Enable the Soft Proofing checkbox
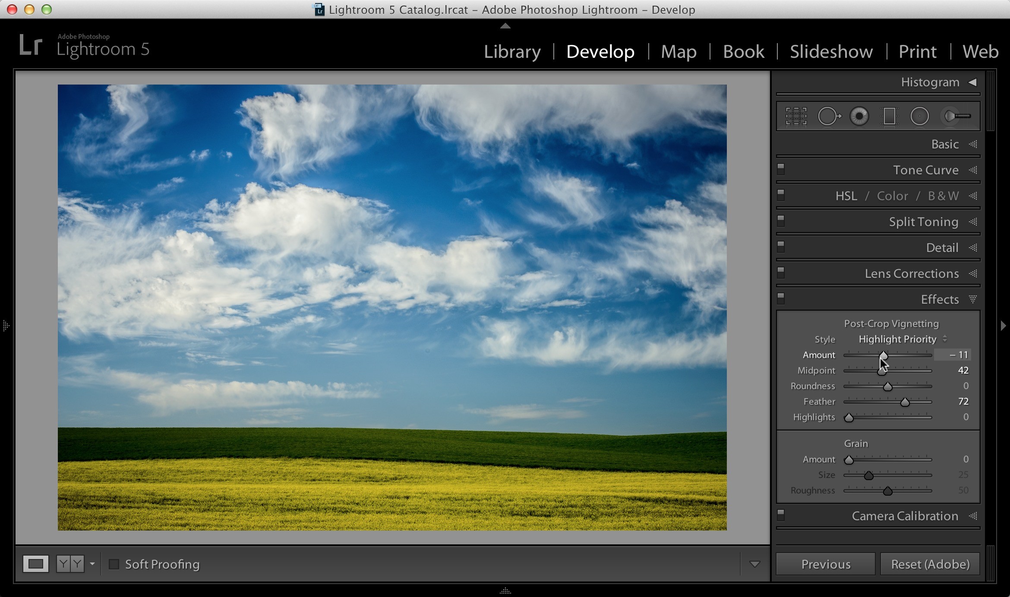1010x597 pixels. pos(114,564)
